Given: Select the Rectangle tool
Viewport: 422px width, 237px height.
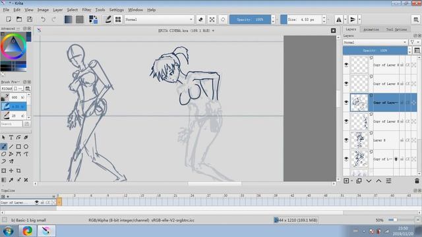Looking at the screenshot, I should (18, 147).
